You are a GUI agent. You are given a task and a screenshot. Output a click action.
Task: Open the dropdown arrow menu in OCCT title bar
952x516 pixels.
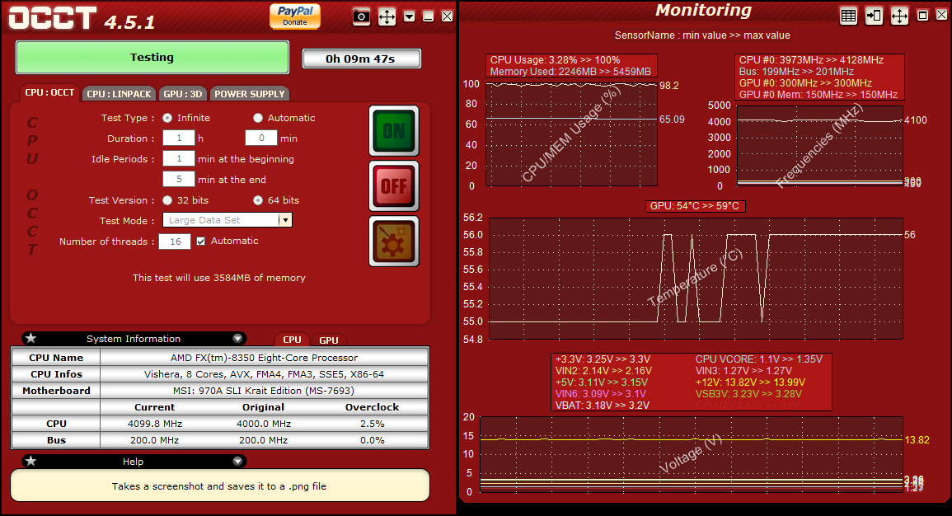point(409,16)
